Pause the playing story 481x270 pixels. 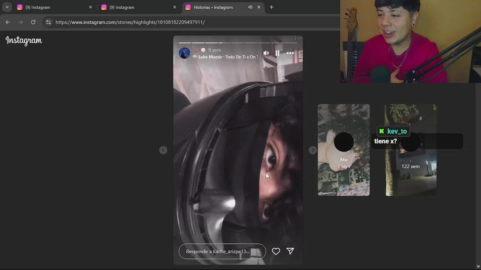tap(277, 53)
